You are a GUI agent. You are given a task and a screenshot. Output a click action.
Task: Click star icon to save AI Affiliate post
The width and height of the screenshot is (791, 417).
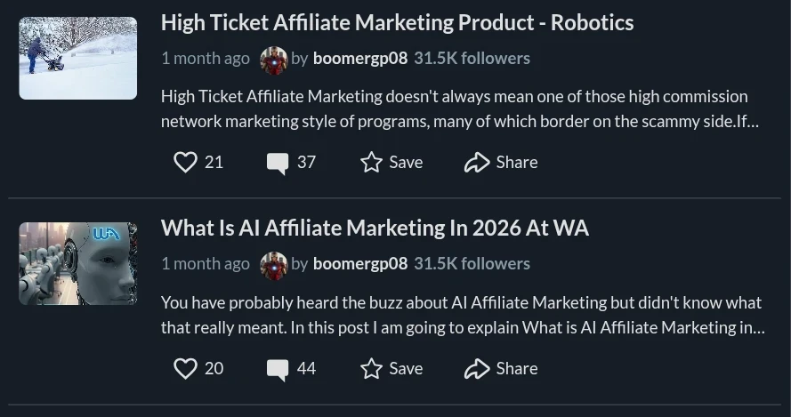371,368
